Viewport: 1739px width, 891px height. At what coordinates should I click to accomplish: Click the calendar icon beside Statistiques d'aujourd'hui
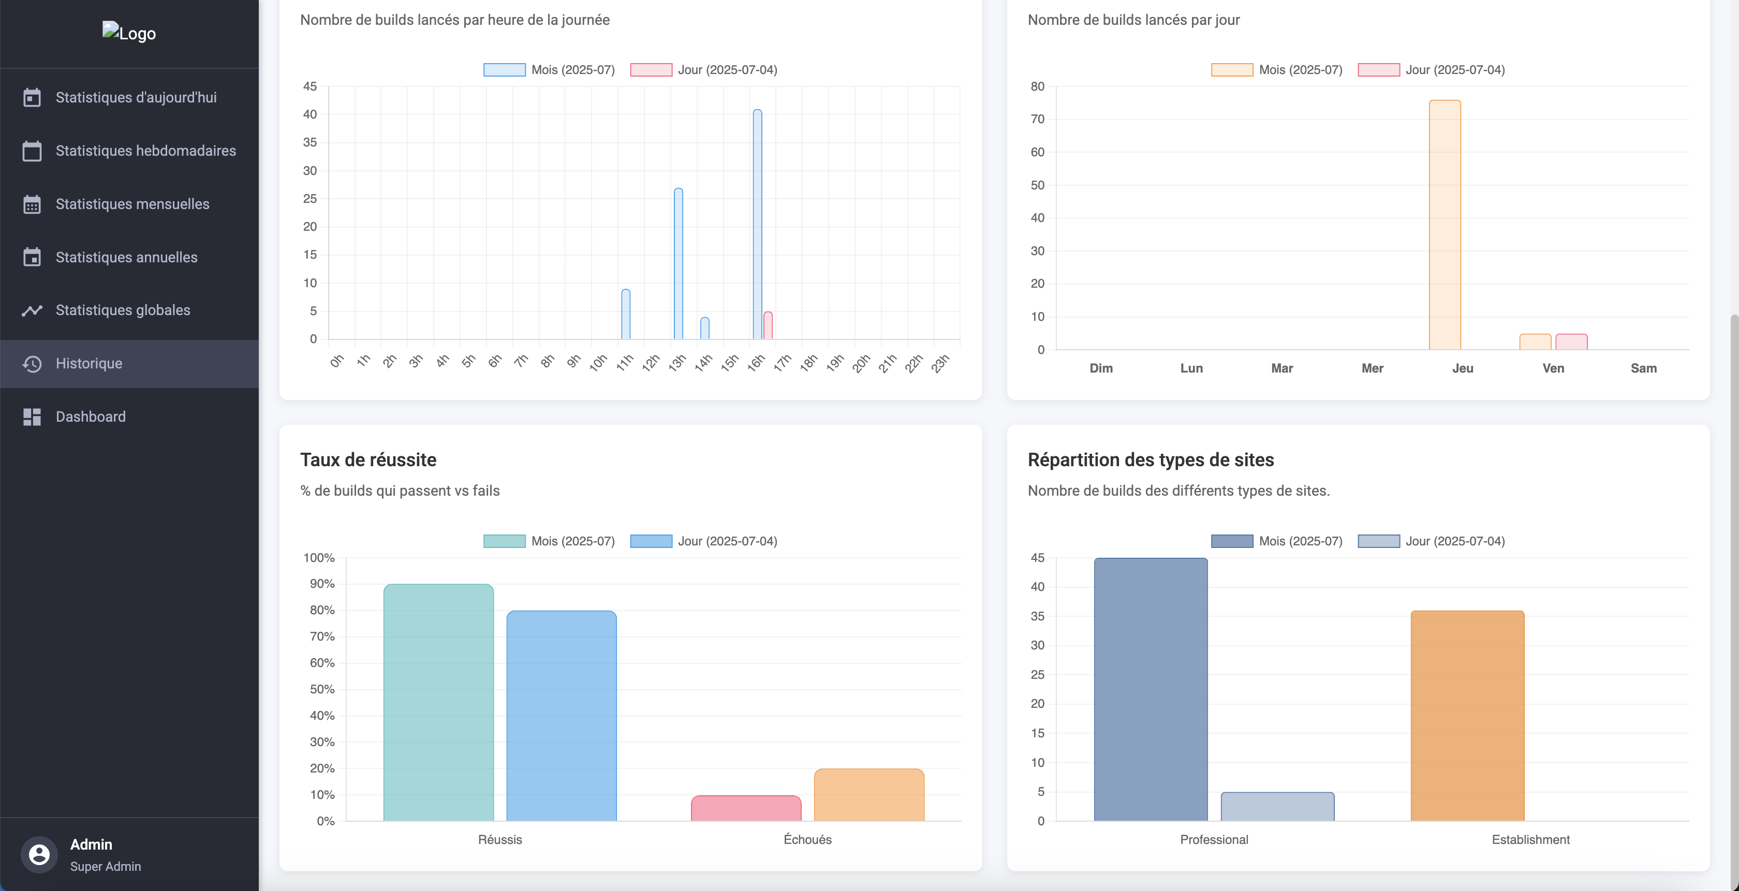[x=32, y=98]
